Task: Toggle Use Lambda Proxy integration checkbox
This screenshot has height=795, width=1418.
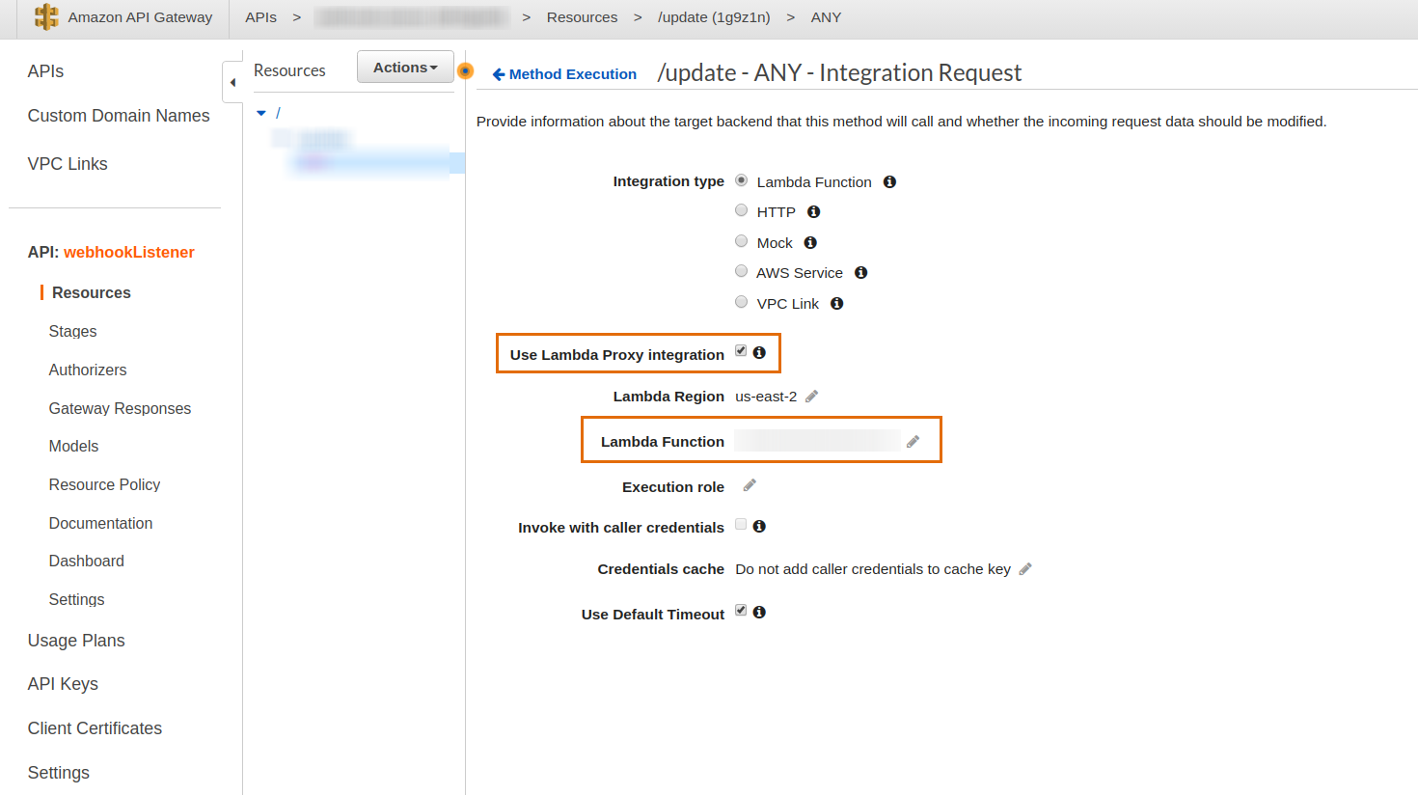Action: [741, 350]
